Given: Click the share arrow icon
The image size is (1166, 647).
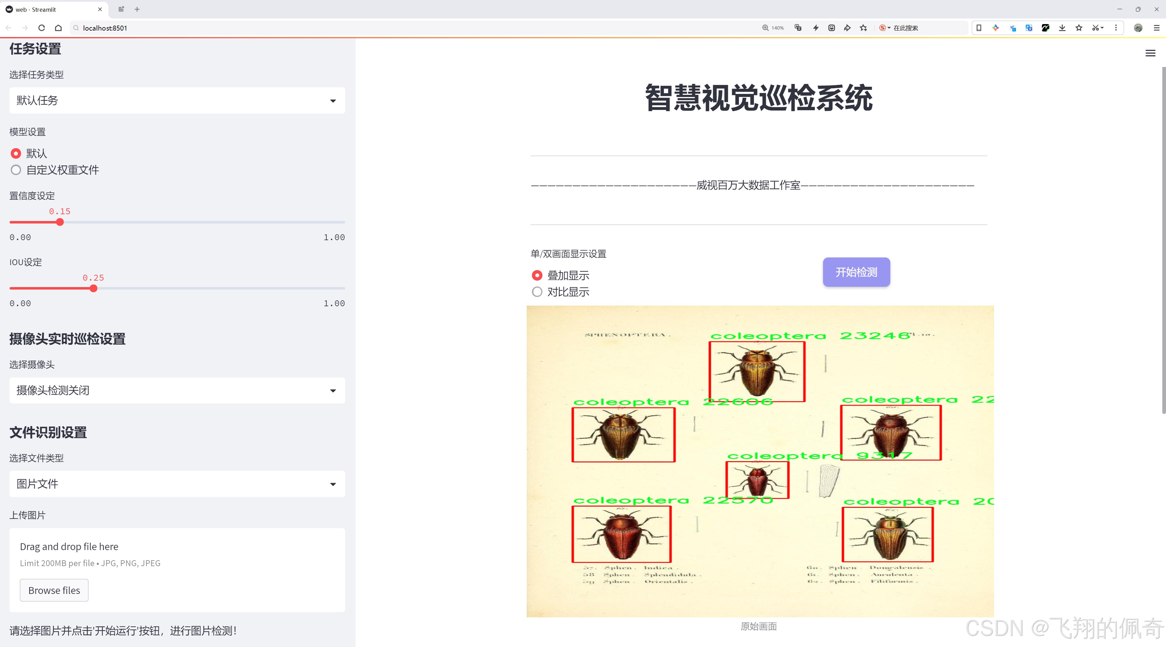Looking at the screenshot, I should pos(847,28).
